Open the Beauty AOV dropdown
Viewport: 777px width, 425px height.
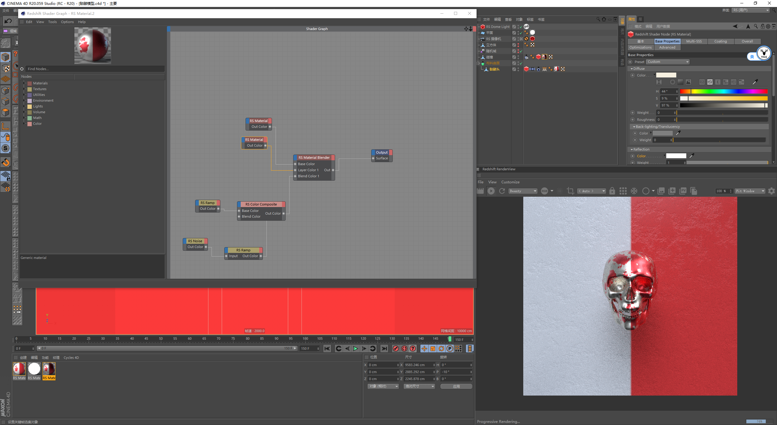pyautogui.click(x=523, y=191)
